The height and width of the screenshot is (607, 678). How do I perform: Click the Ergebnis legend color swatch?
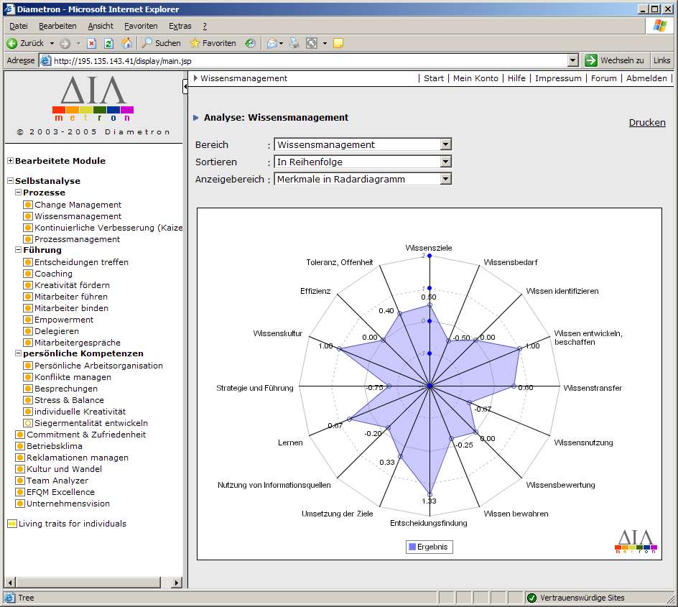click(x=412, y=547)
